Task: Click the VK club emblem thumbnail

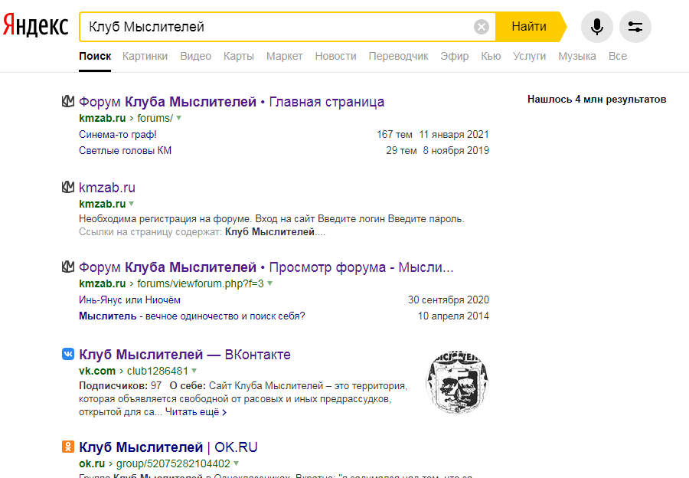Action: [458, 382]
